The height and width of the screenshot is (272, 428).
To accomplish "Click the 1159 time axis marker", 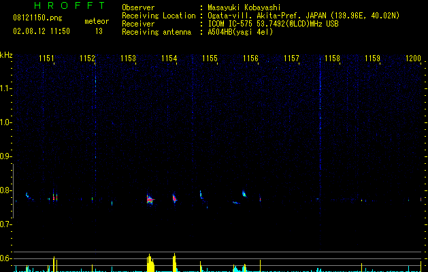I will (x=373, y=58).
